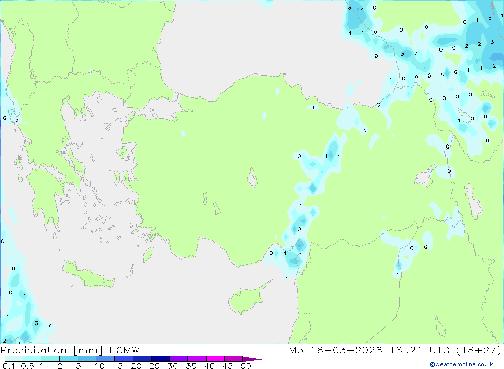Click the 'Precipitation [mm]' title text
This screenshot has height=369, width=504.
(51, 350)
